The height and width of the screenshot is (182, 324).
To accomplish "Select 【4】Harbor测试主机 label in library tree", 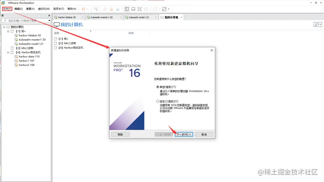I will point(28,53).
